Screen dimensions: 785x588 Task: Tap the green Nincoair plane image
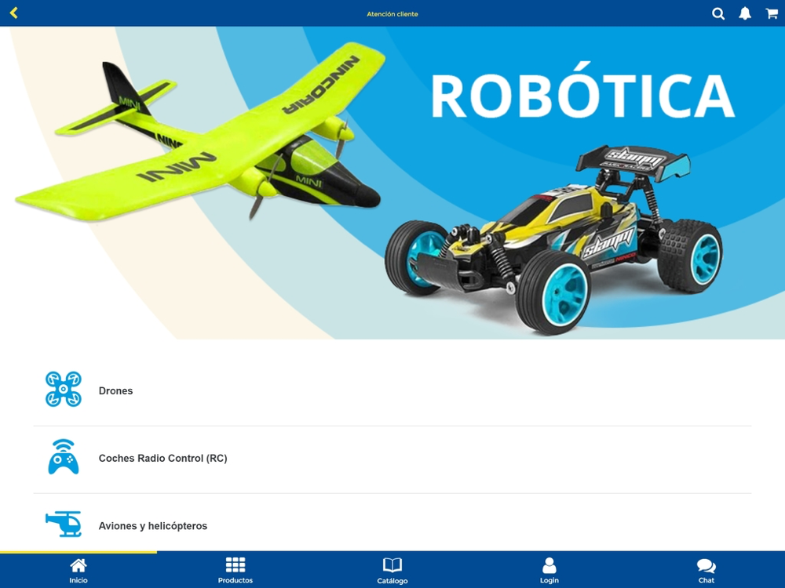click(x=200, y=132)
